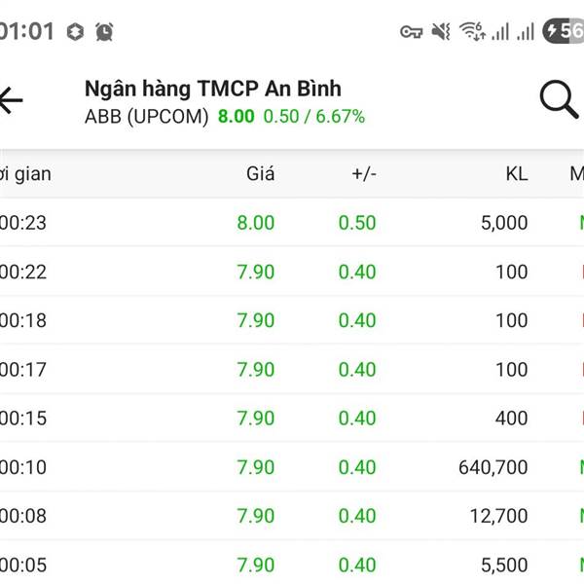Select the 00:18 time cell
The image size is (584, 584).
click(23, 320)
